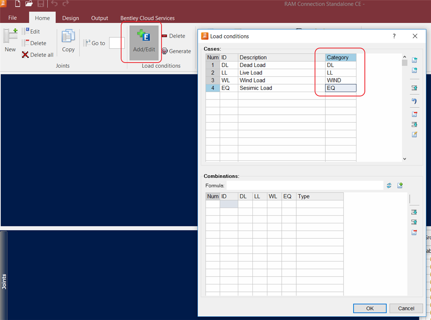This screenshot has width=431, height=320.
Task: Click the undo arrow in title bar
Action: tap(54, 4)
